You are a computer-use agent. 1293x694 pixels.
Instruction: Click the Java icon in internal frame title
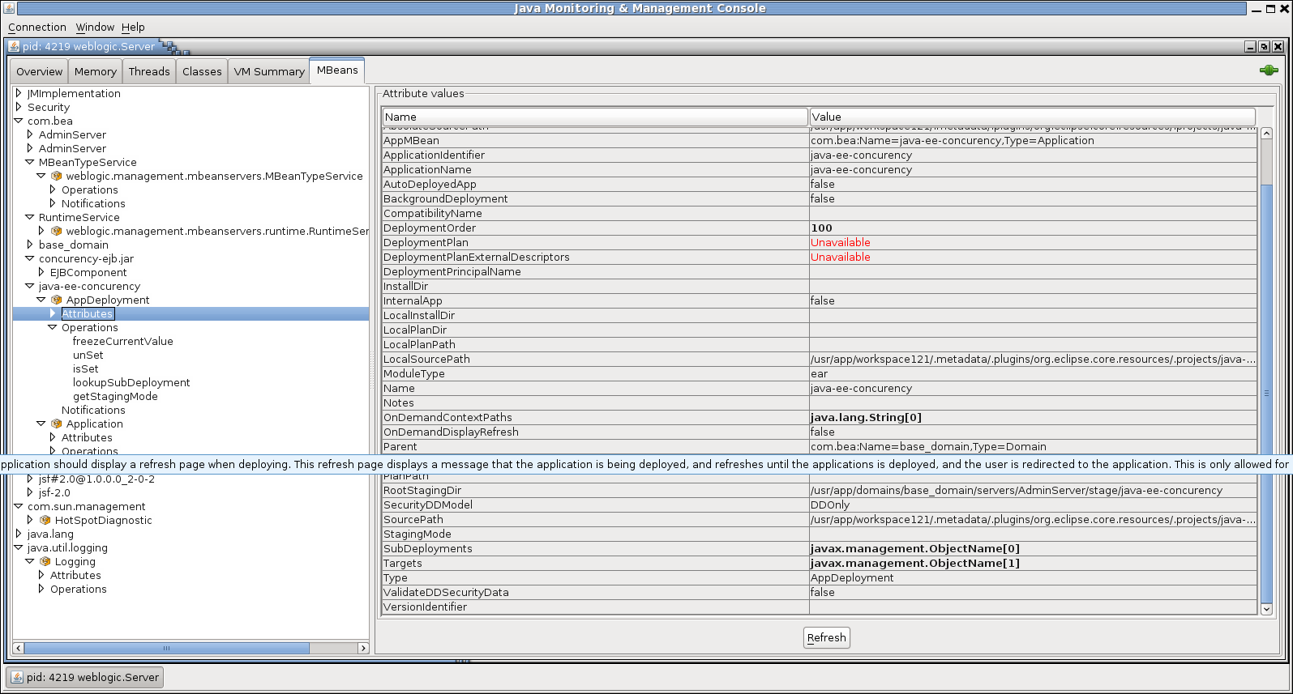[14, 46]
